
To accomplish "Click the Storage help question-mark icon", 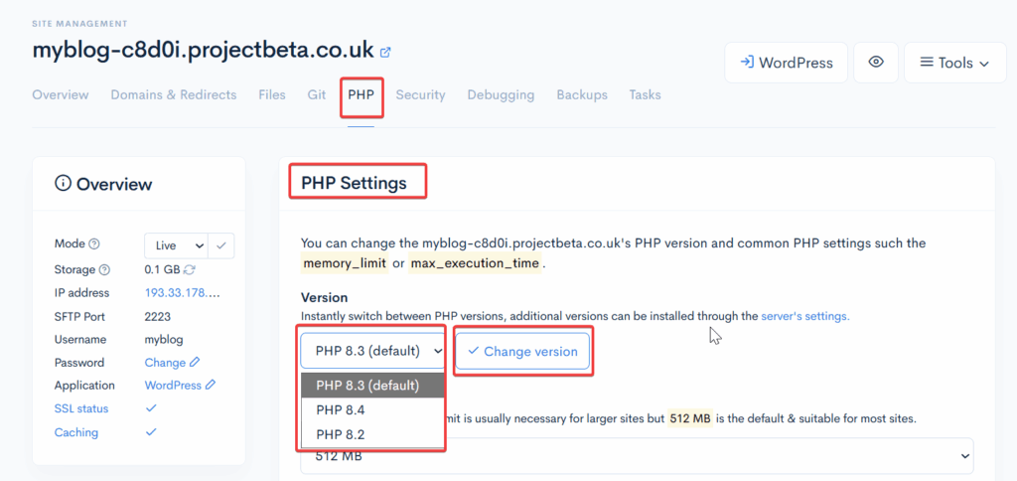I will pyautogui.click(x=104, y=269).
